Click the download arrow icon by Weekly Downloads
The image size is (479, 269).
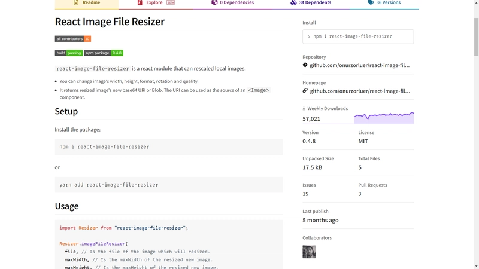pos(304,108)
